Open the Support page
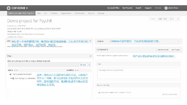This screenshot has height=105, width=187. tap(148, 8)
